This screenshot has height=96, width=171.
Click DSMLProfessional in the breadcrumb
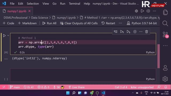(15, 18)
